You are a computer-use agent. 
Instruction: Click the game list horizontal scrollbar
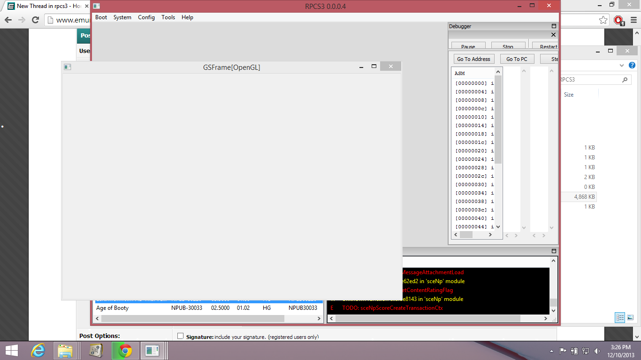(x=192, y=318)
